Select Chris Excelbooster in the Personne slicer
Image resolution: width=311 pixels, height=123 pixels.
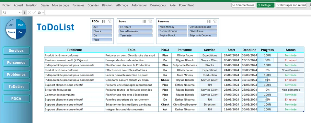click(202, 27)
